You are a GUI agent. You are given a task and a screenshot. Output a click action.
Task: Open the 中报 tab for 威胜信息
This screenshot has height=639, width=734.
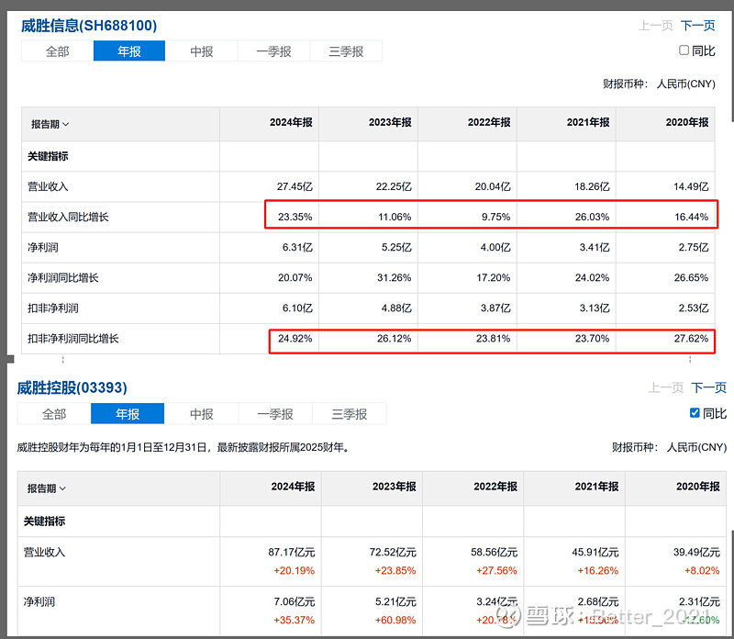[202, 51]
